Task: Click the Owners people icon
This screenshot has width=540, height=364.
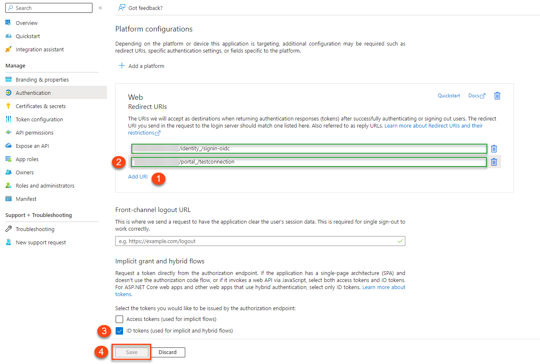Action: [8, 172]
